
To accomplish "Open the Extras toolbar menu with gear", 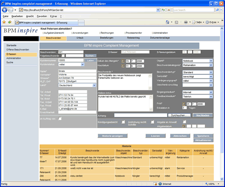I will click(212, 22).
